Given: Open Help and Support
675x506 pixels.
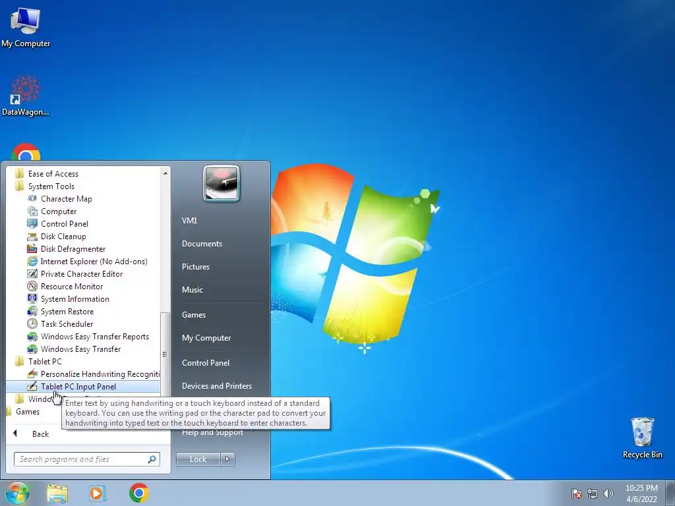Looking at the screenshot, I should pyautogui.click(x=213, y=432).
